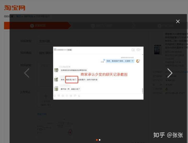Click the [在线] status text in chat header

[x=69, y=50]
